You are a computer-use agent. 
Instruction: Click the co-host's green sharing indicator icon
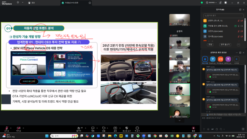click(235, 26)
